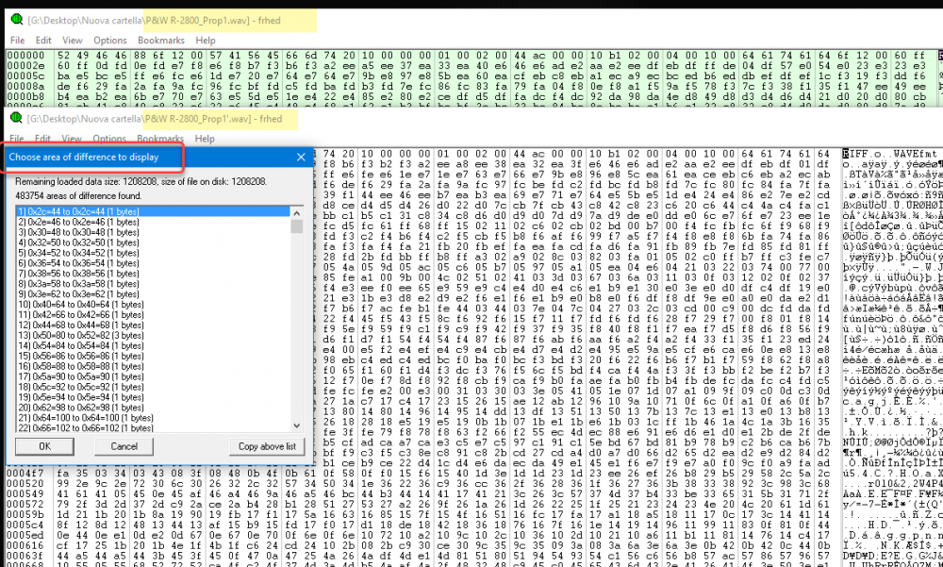Open Options menu in lower Prop1'.wav window
Viewport: 943px width, 567px height.
(109, 139)
